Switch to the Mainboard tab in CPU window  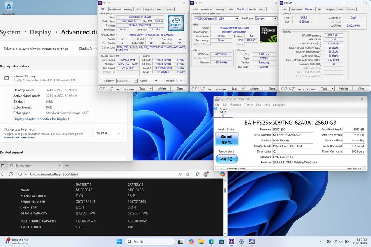pos(115,9)
